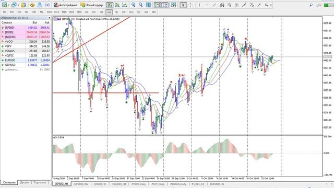Select the M5 timeframe
Viewport: 334px width, 188px height.
click(x=34, y=12)
